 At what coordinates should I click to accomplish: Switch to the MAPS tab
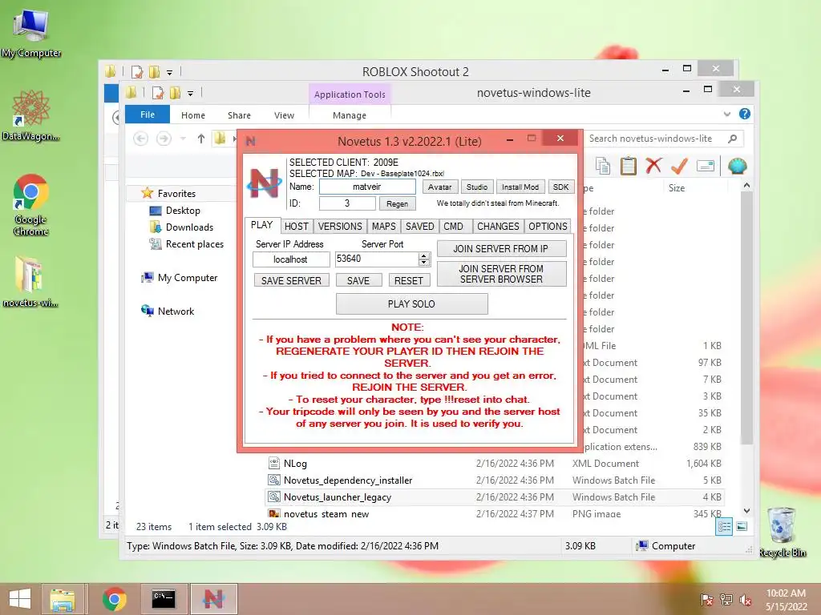click(384, 227)
